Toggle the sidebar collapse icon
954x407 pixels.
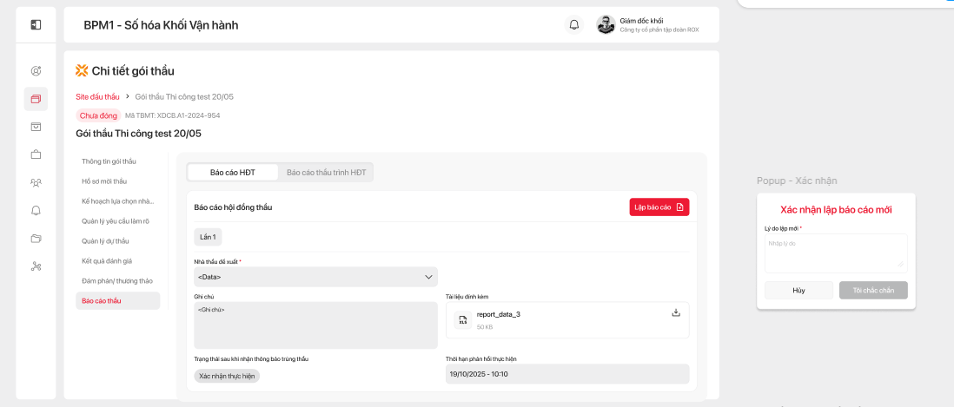click(36, 25)
